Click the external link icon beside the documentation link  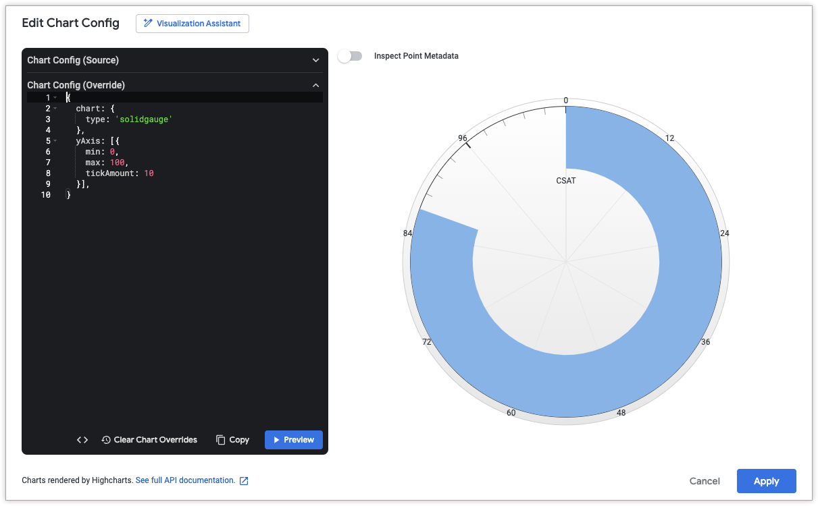tap(245, 481)
